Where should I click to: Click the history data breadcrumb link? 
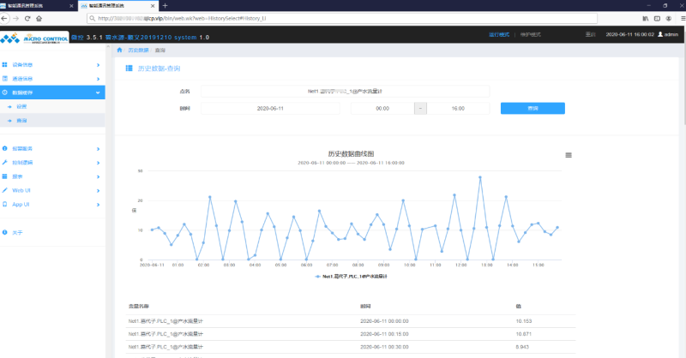[x=138, y=51]
